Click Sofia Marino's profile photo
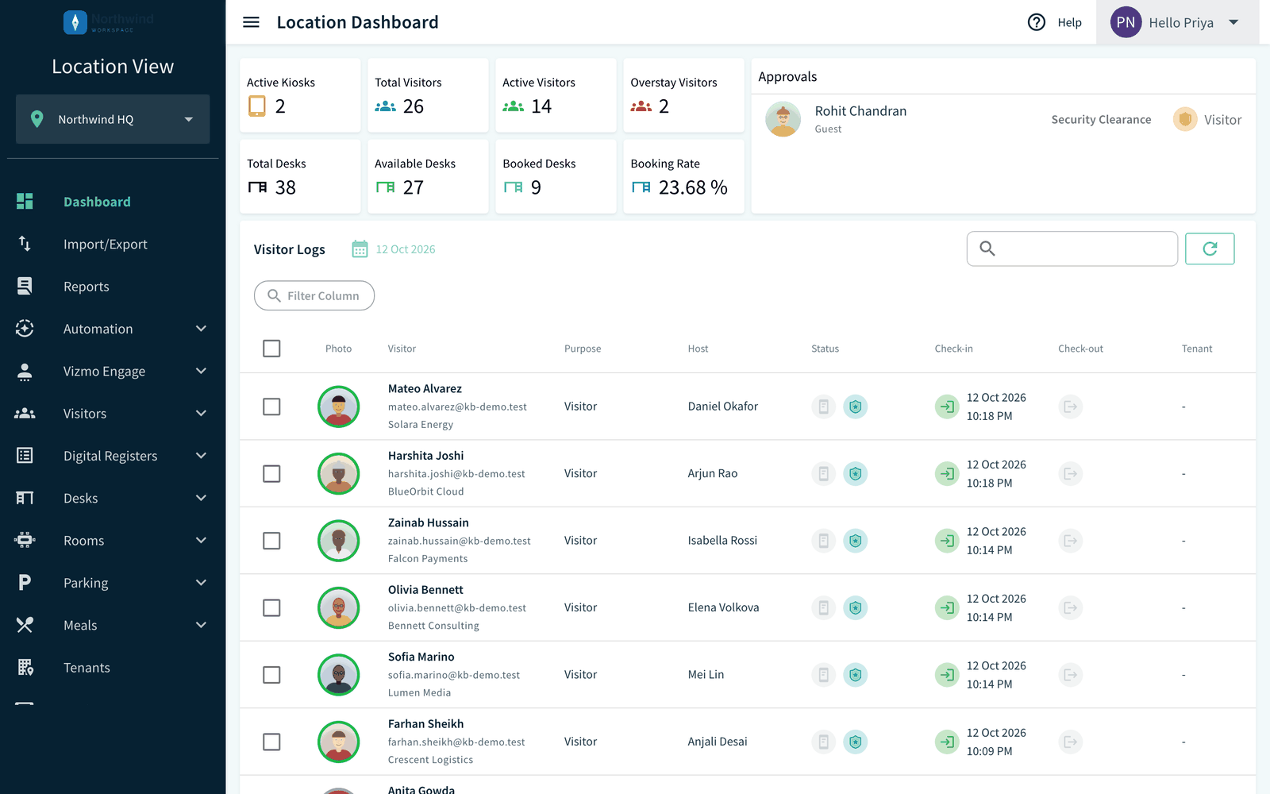Screen dimensions: 1270x794 [339, 675]
